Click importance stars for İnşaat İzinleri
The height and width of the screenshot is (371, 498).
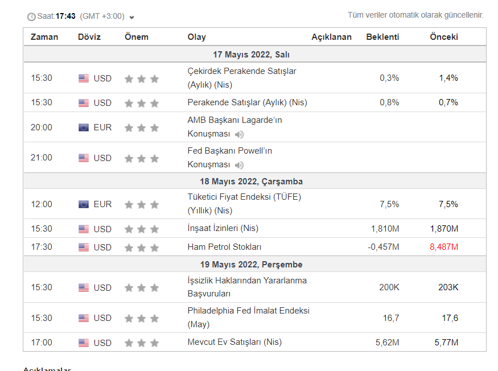[x=142, y=229]
